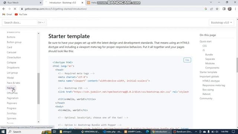Jump to Starter template in contents

pos(208,72)
